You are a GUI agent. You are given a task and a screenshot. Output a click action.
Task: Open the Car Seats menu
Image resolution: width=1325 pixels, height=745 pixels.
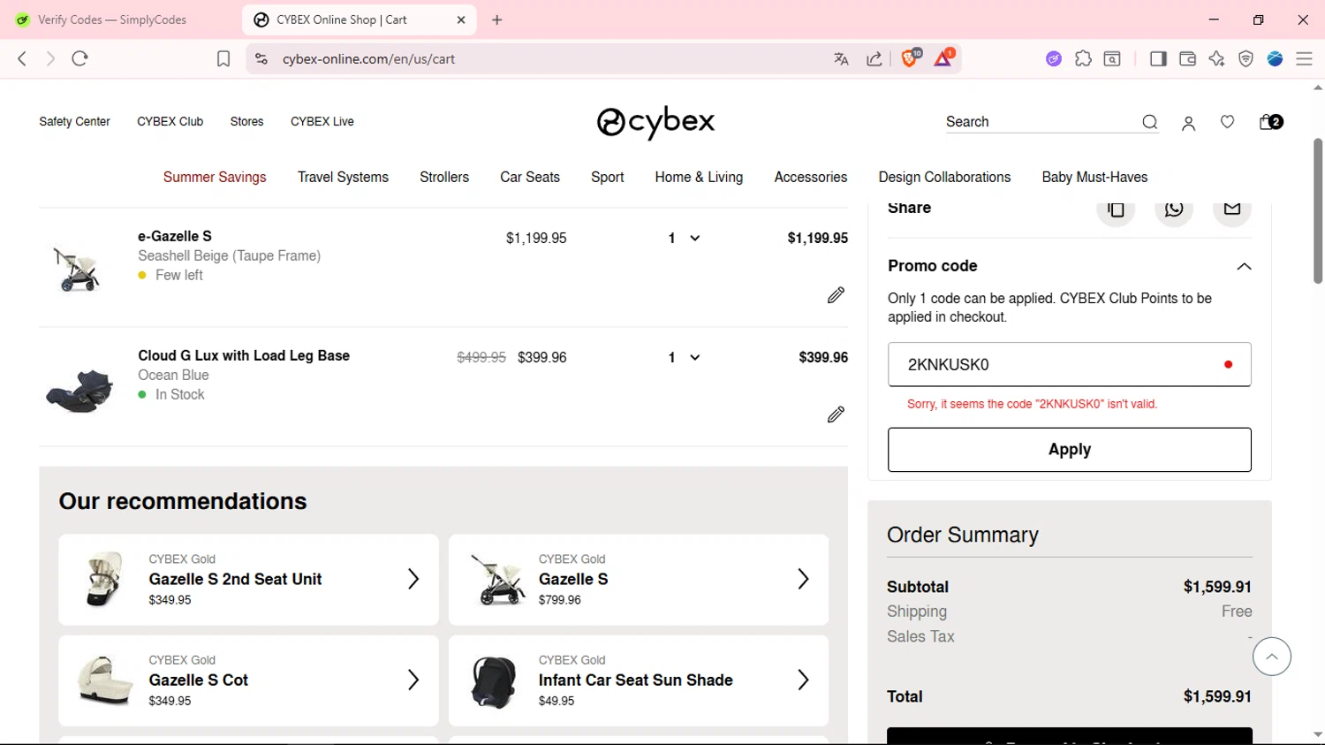pyautogui.click(x=530, y=177)
